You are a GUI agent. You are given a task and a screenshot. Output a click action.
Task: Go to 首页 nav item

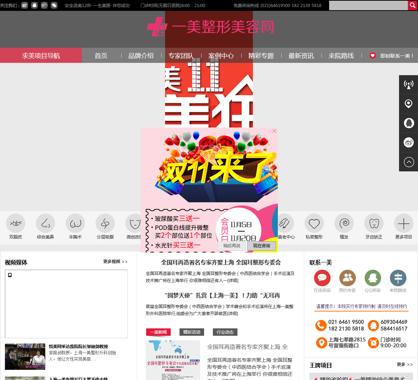pyautogui.click(x=101, y=55)
